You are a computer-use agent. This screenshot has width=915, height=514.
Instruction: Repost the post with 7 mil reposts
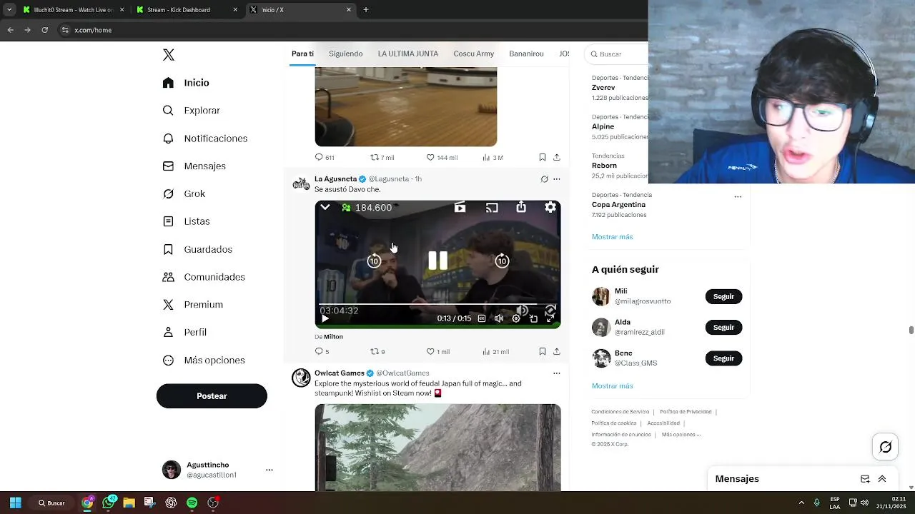(x=382, y=157)
